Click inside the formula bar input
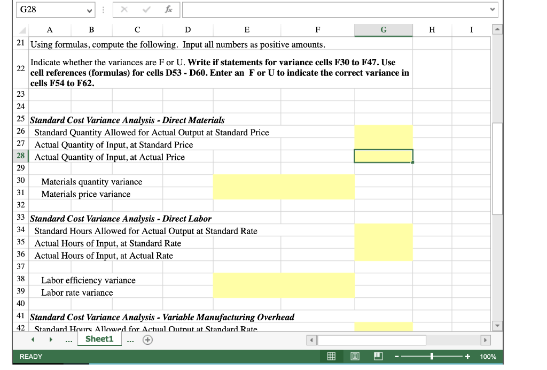This screenshot has width=547, height=370. coord(335,10)
